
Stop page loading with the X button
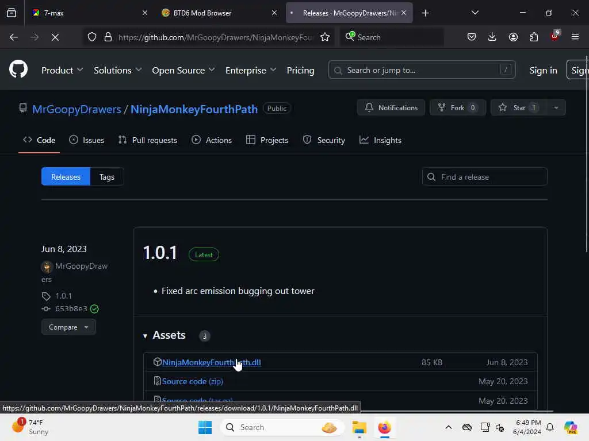(x=55, y=37)
